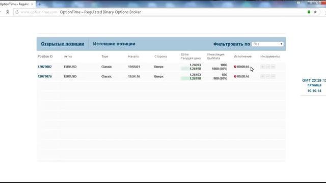
Task: Click the second tool icon for position 12079076
Action: click(x=268, y=76)
